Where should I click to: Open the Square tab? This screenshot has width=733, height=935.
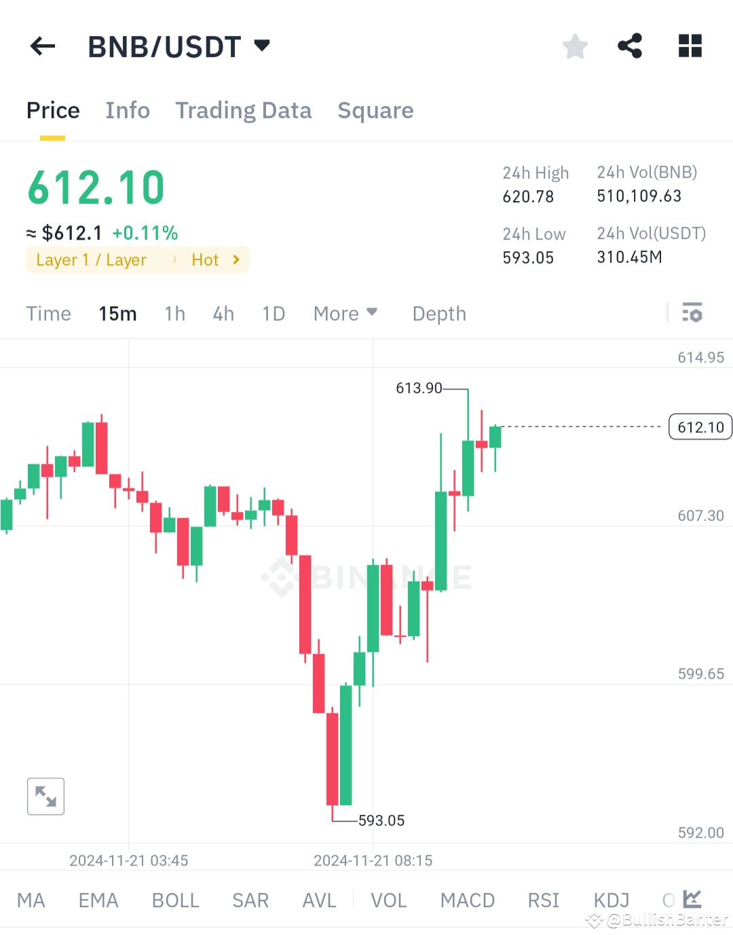375,110
